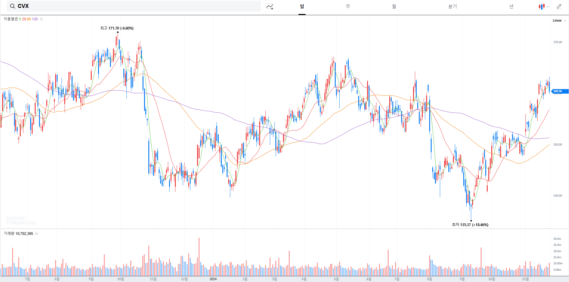
Task: Open the Linear scale dropdown
Action: pos(559,21)
